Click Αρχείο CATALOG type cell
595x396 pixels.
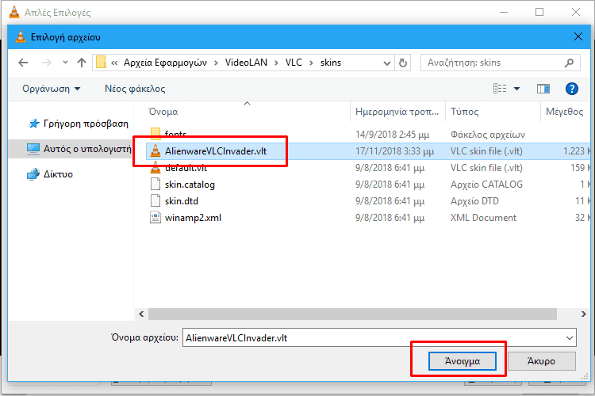(486, 185)
